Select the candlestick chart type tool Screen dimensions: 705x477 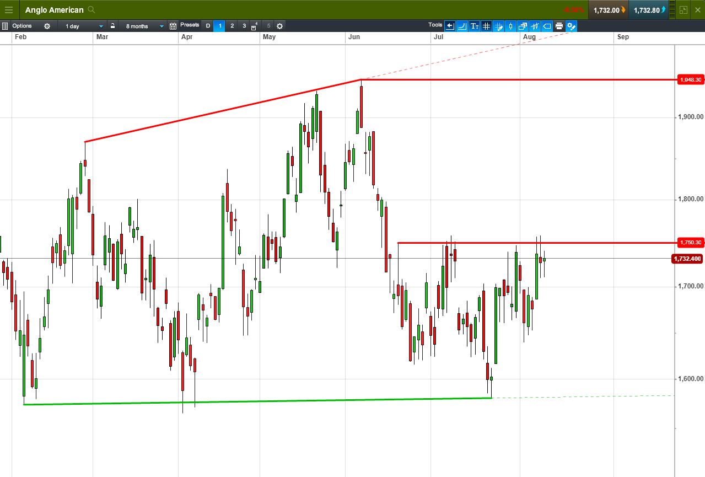[x=510, y=26]
